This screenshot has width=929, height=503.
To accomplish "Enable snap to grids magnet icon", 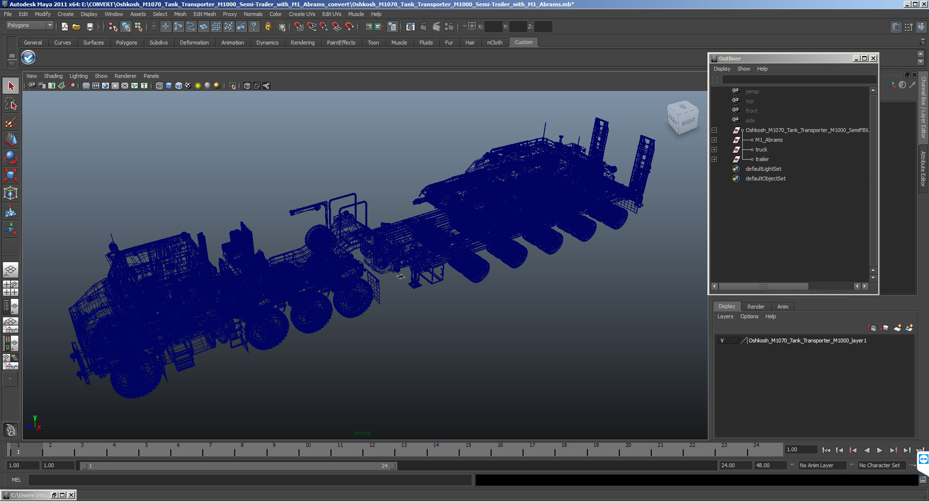I will [x=299, y=27].
